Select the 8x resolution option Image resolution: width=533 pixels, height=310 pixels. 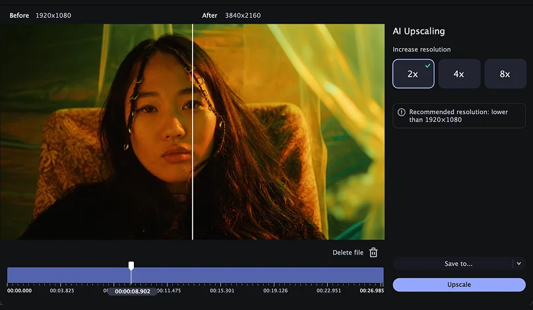[x=505, y=74]
